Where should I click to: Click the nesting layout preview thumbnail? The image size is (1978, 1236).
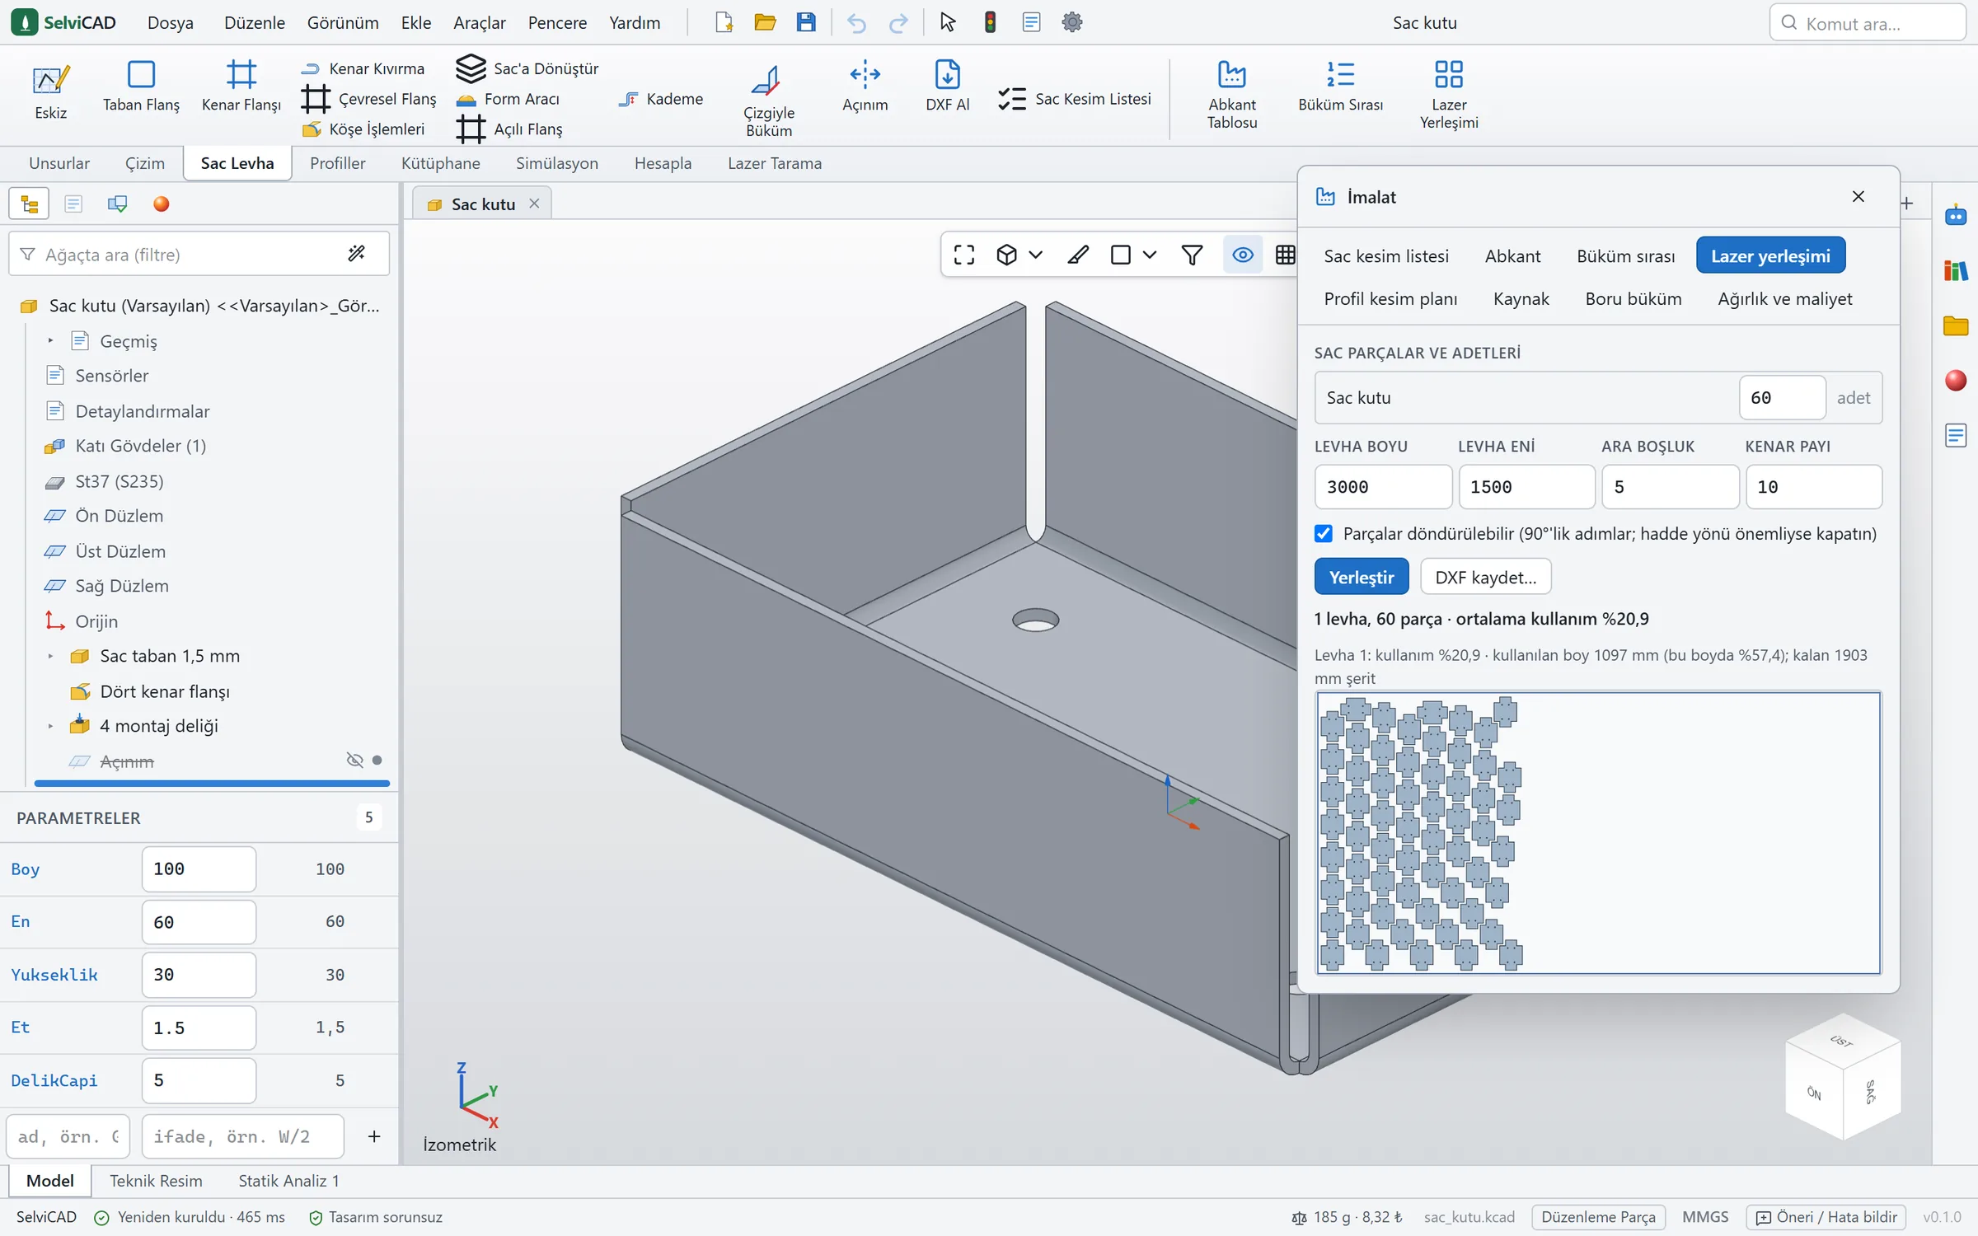pyautogui.click(x=1597, y=832)
